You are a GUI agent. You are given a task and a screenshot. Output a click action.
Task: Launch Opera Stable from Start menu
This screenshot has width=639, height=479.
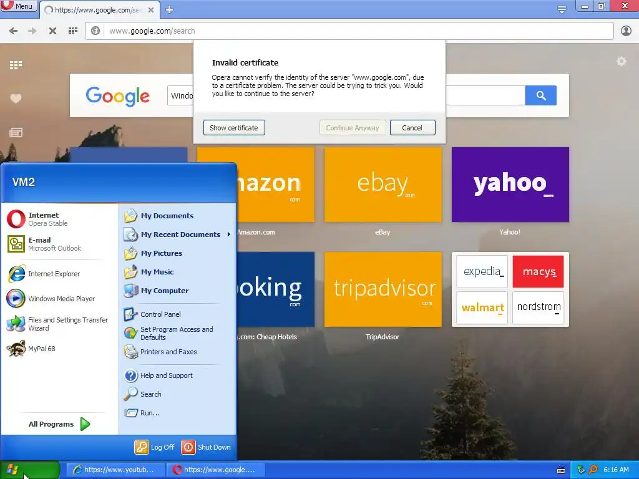[x=59, y=219]
